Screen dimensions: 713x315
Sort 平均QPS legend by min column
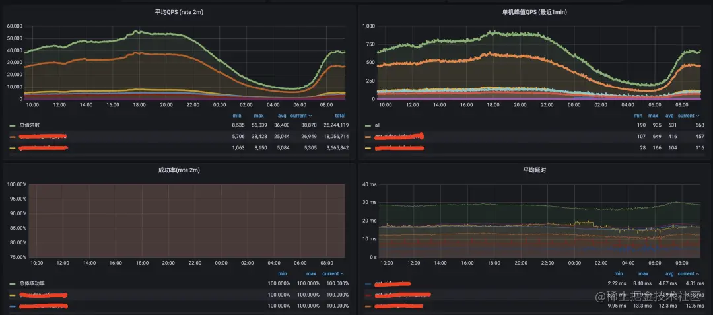pos(236,116)
